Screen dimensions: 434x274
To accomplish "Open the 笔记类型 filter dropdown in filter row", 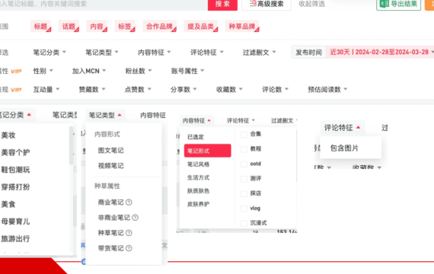I will coord(101,53).
